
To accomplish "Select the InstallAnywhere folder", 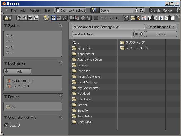I will [x=86, y=76].
